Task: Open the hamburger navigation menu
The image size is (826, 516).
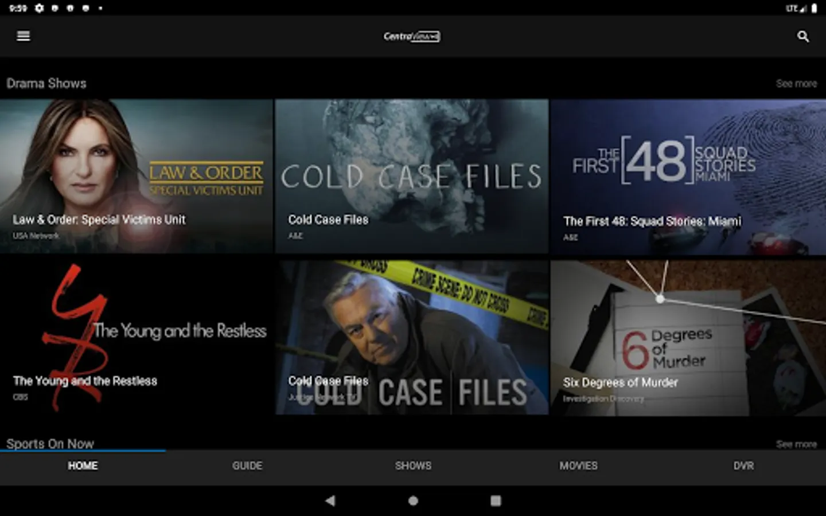Action: point(23,36)
